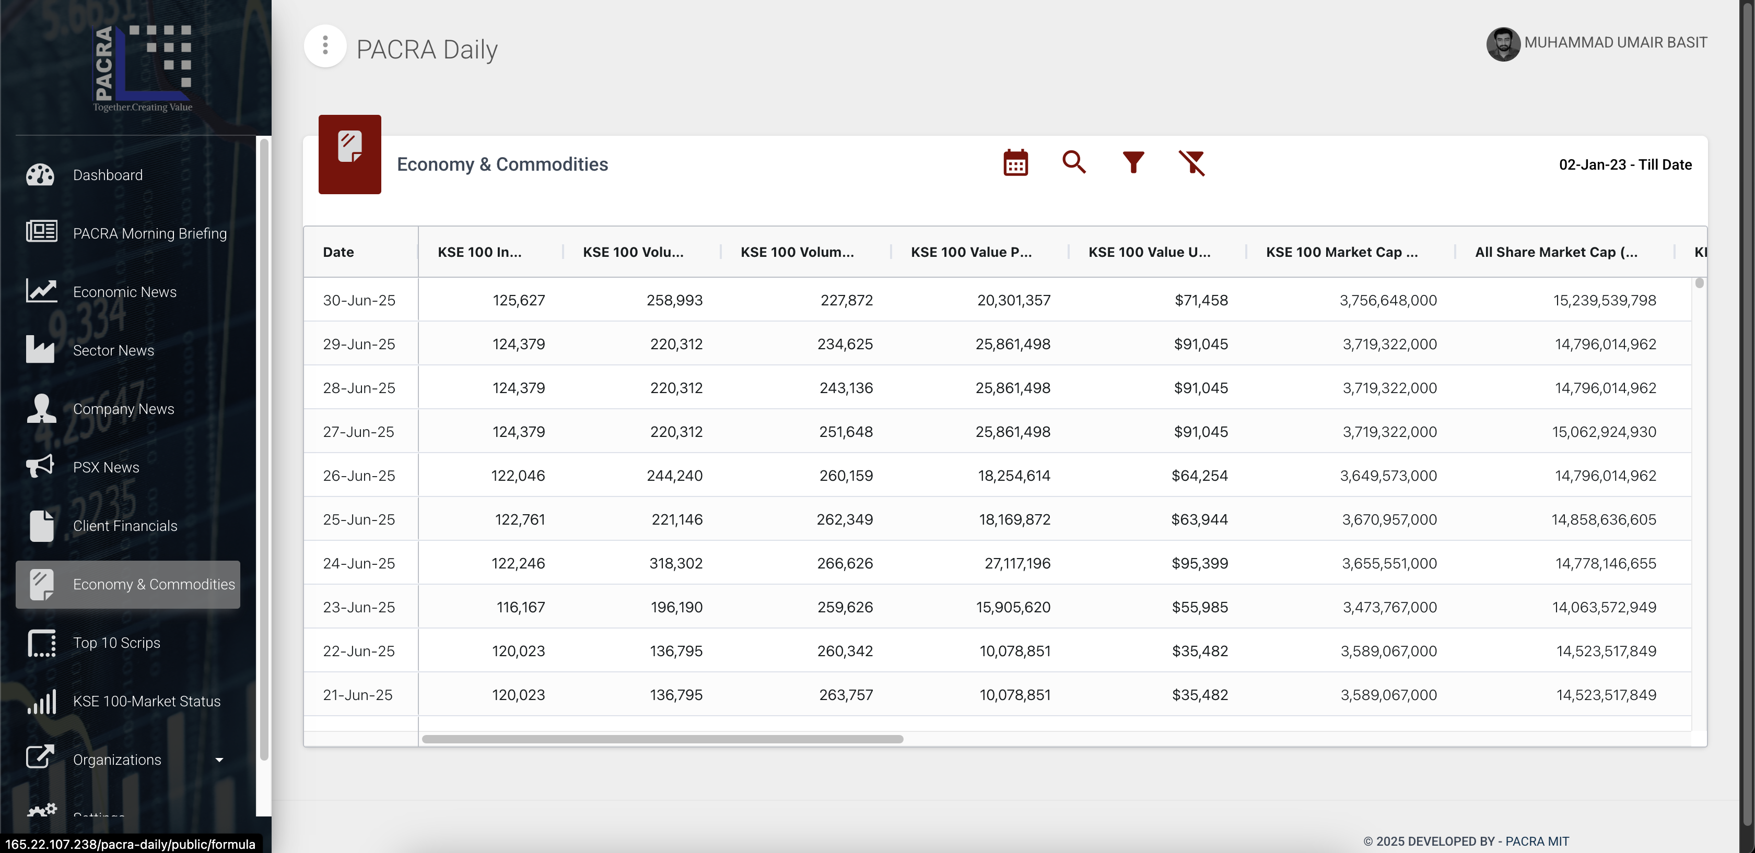Click the Client Financials document icon
Image resolution: width=1755 pixels, height=853 pixels.
[x=42, y=526]
